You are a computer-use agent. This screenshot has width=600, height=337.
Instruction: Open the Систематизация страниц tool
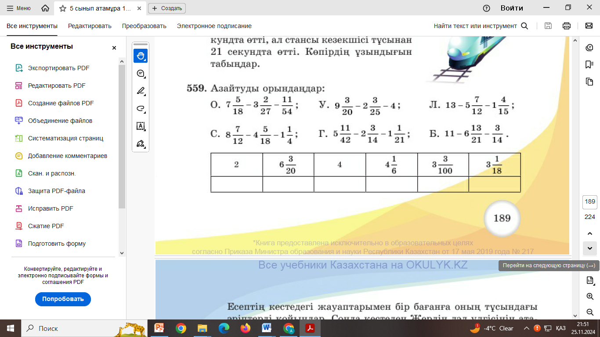pyautogui.click(x=65, y=138)
